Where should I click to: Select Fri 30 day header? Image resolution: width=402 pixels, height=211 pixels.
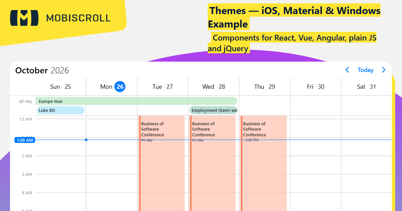(x=316, y=87)
